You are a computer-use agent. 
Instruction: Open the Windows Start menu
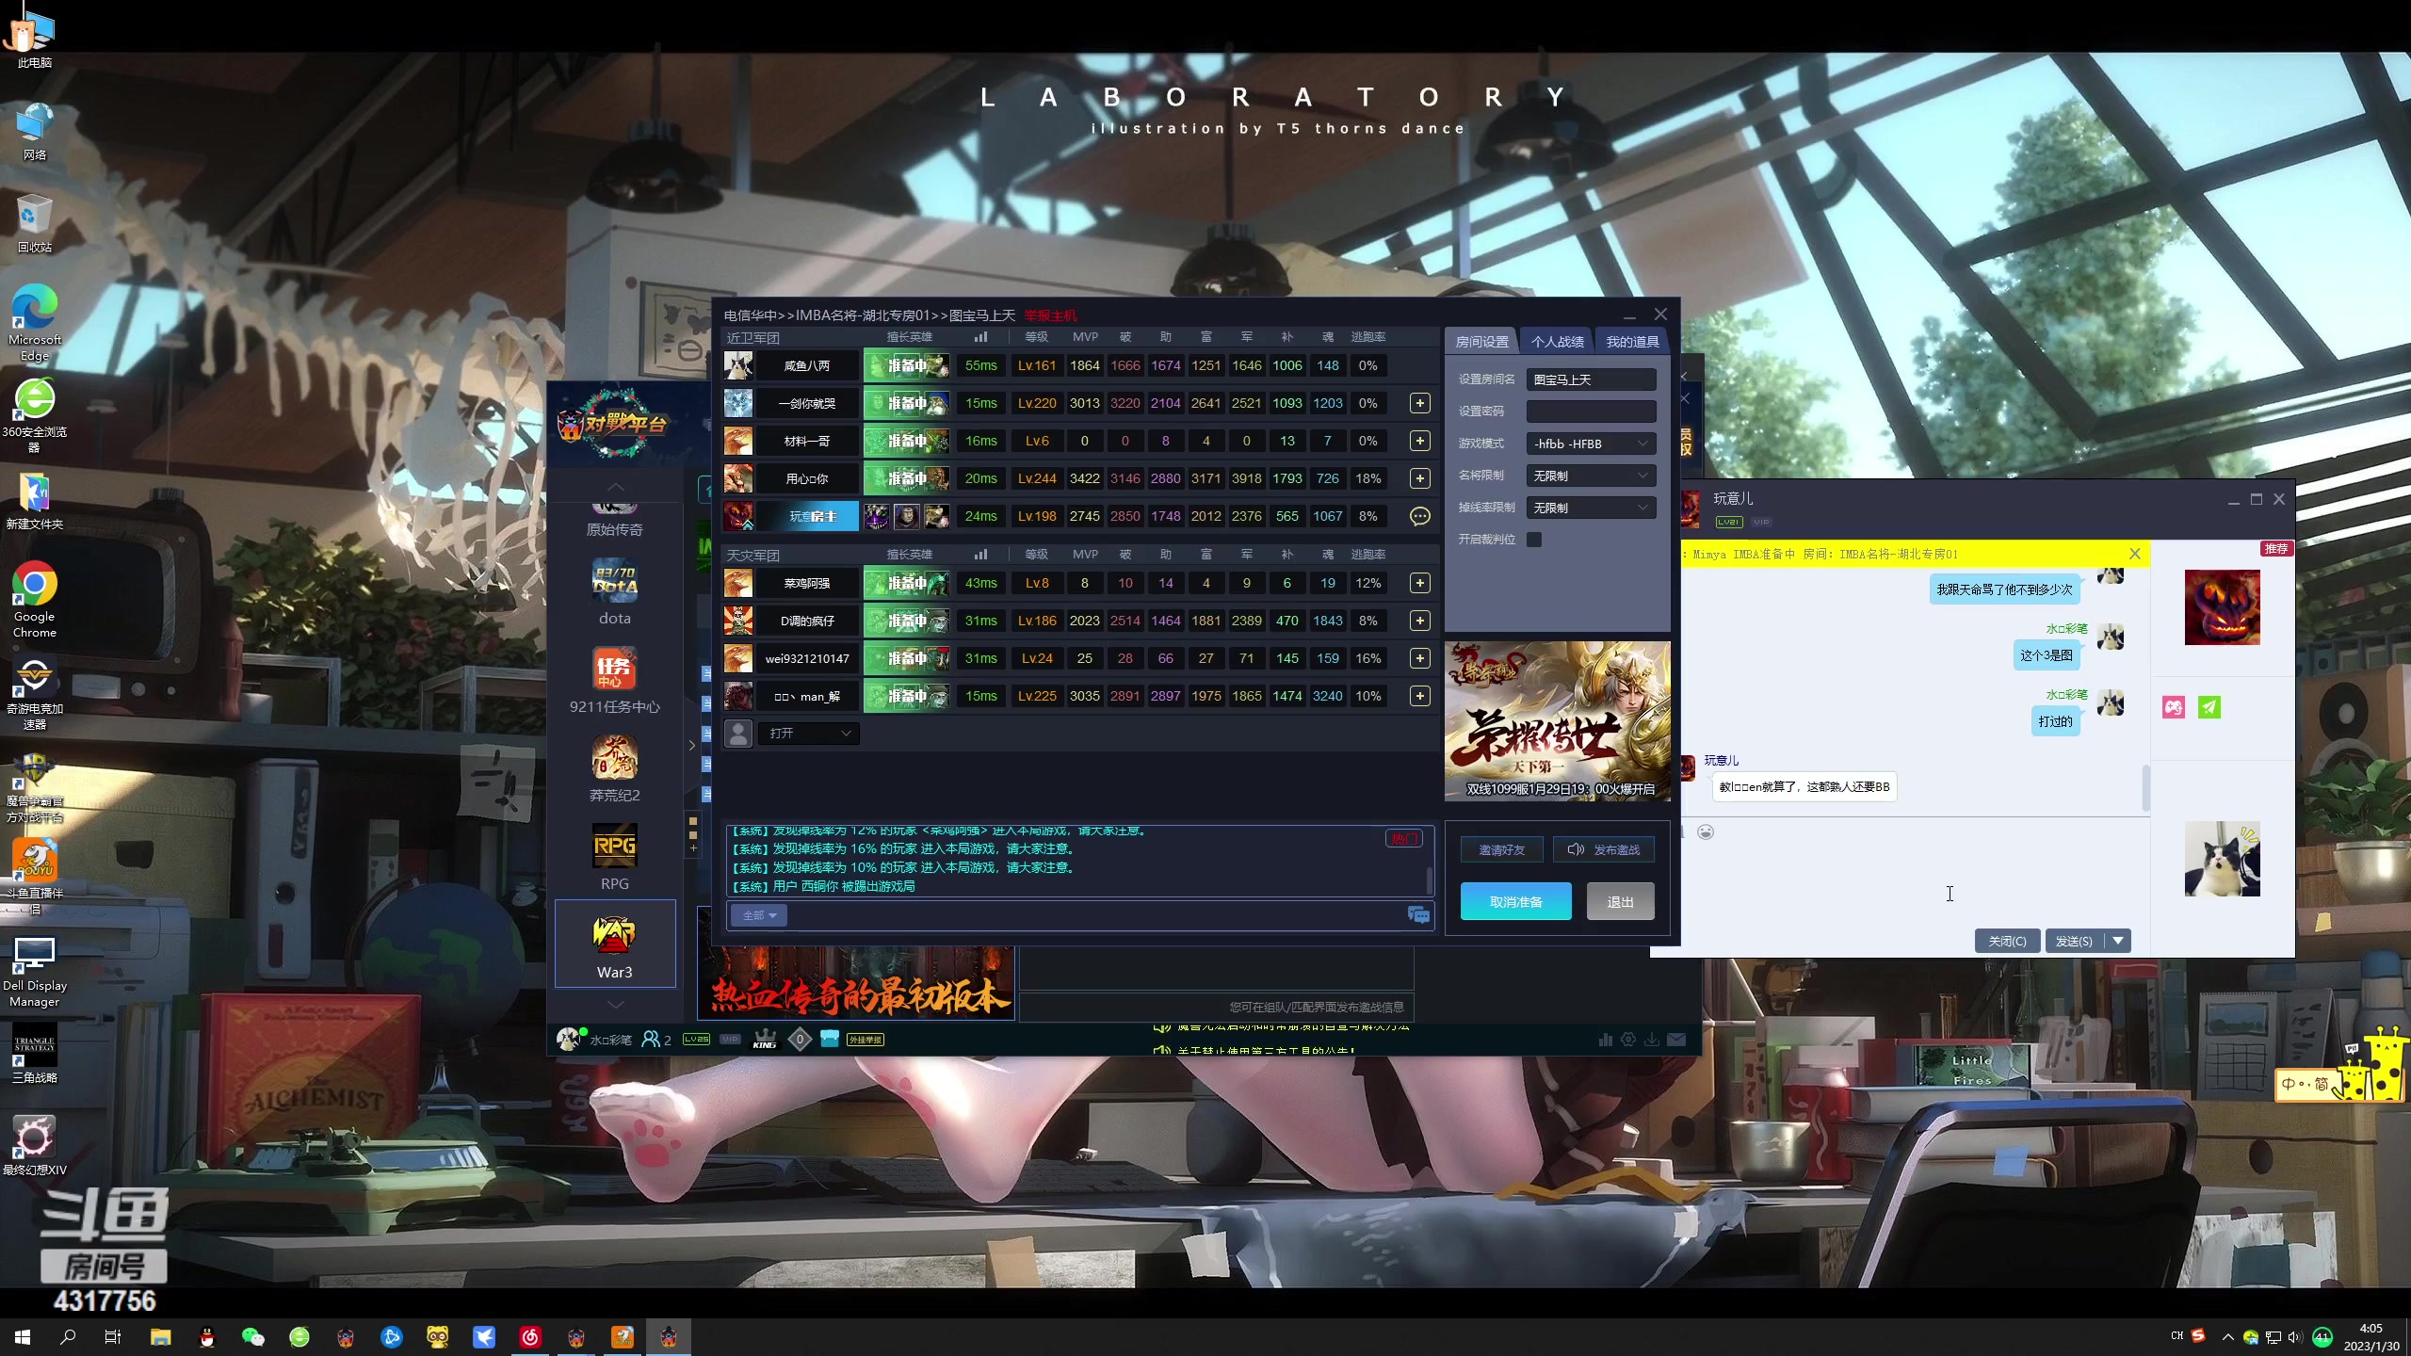click(x=23, y=1336)
